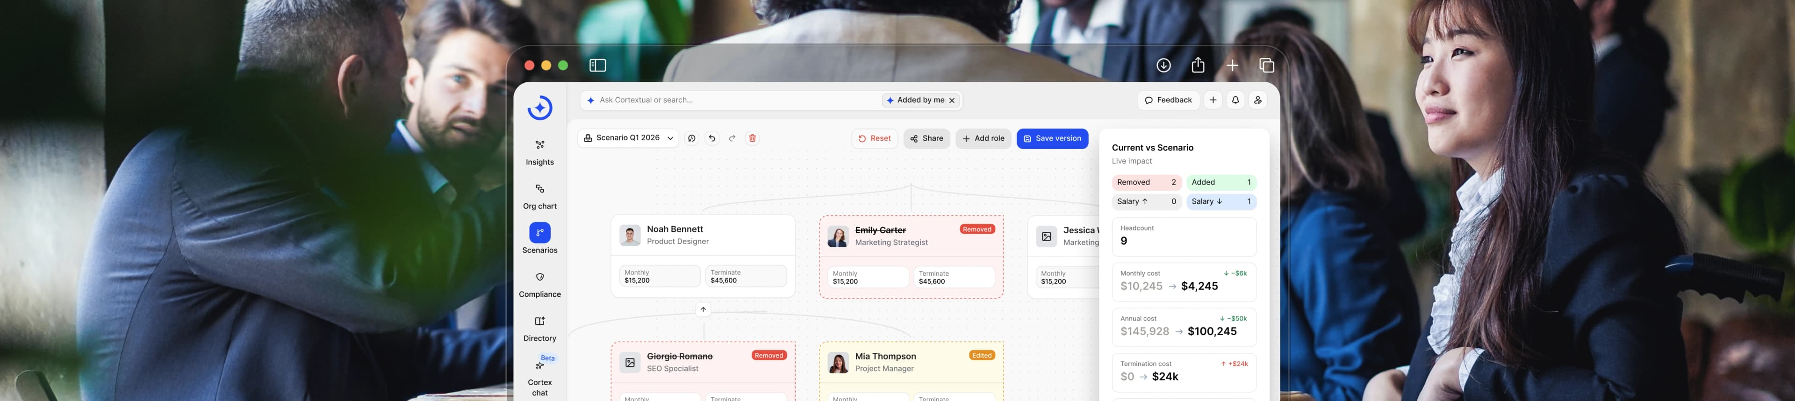Click the Removed 2 filter pill

click(1146, 182)
